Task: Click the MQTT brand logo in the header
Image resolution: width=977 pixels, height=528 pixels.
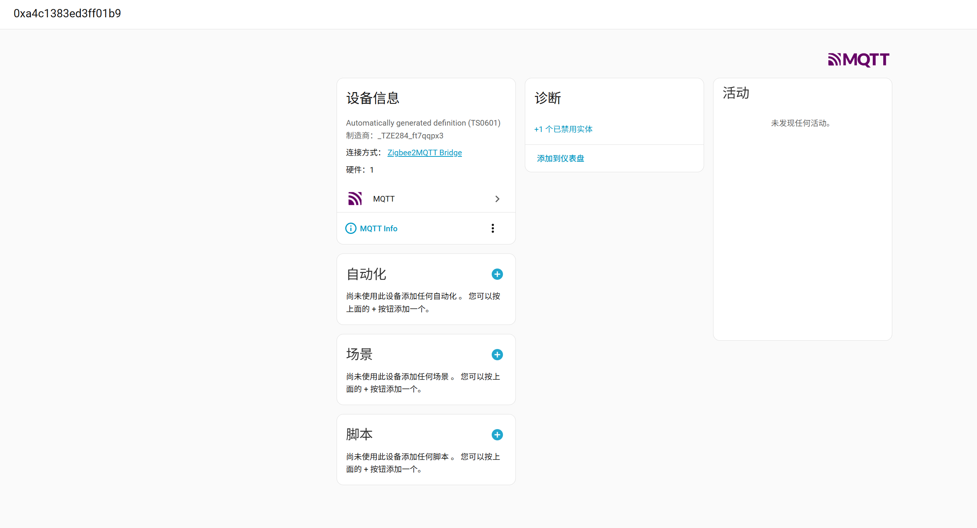Action: coord(858,59)
